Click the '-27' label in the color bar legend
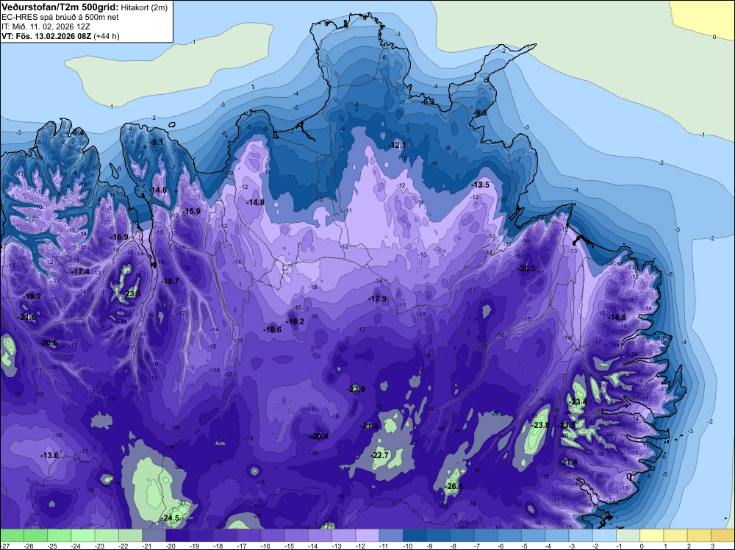 coord(6,546)
